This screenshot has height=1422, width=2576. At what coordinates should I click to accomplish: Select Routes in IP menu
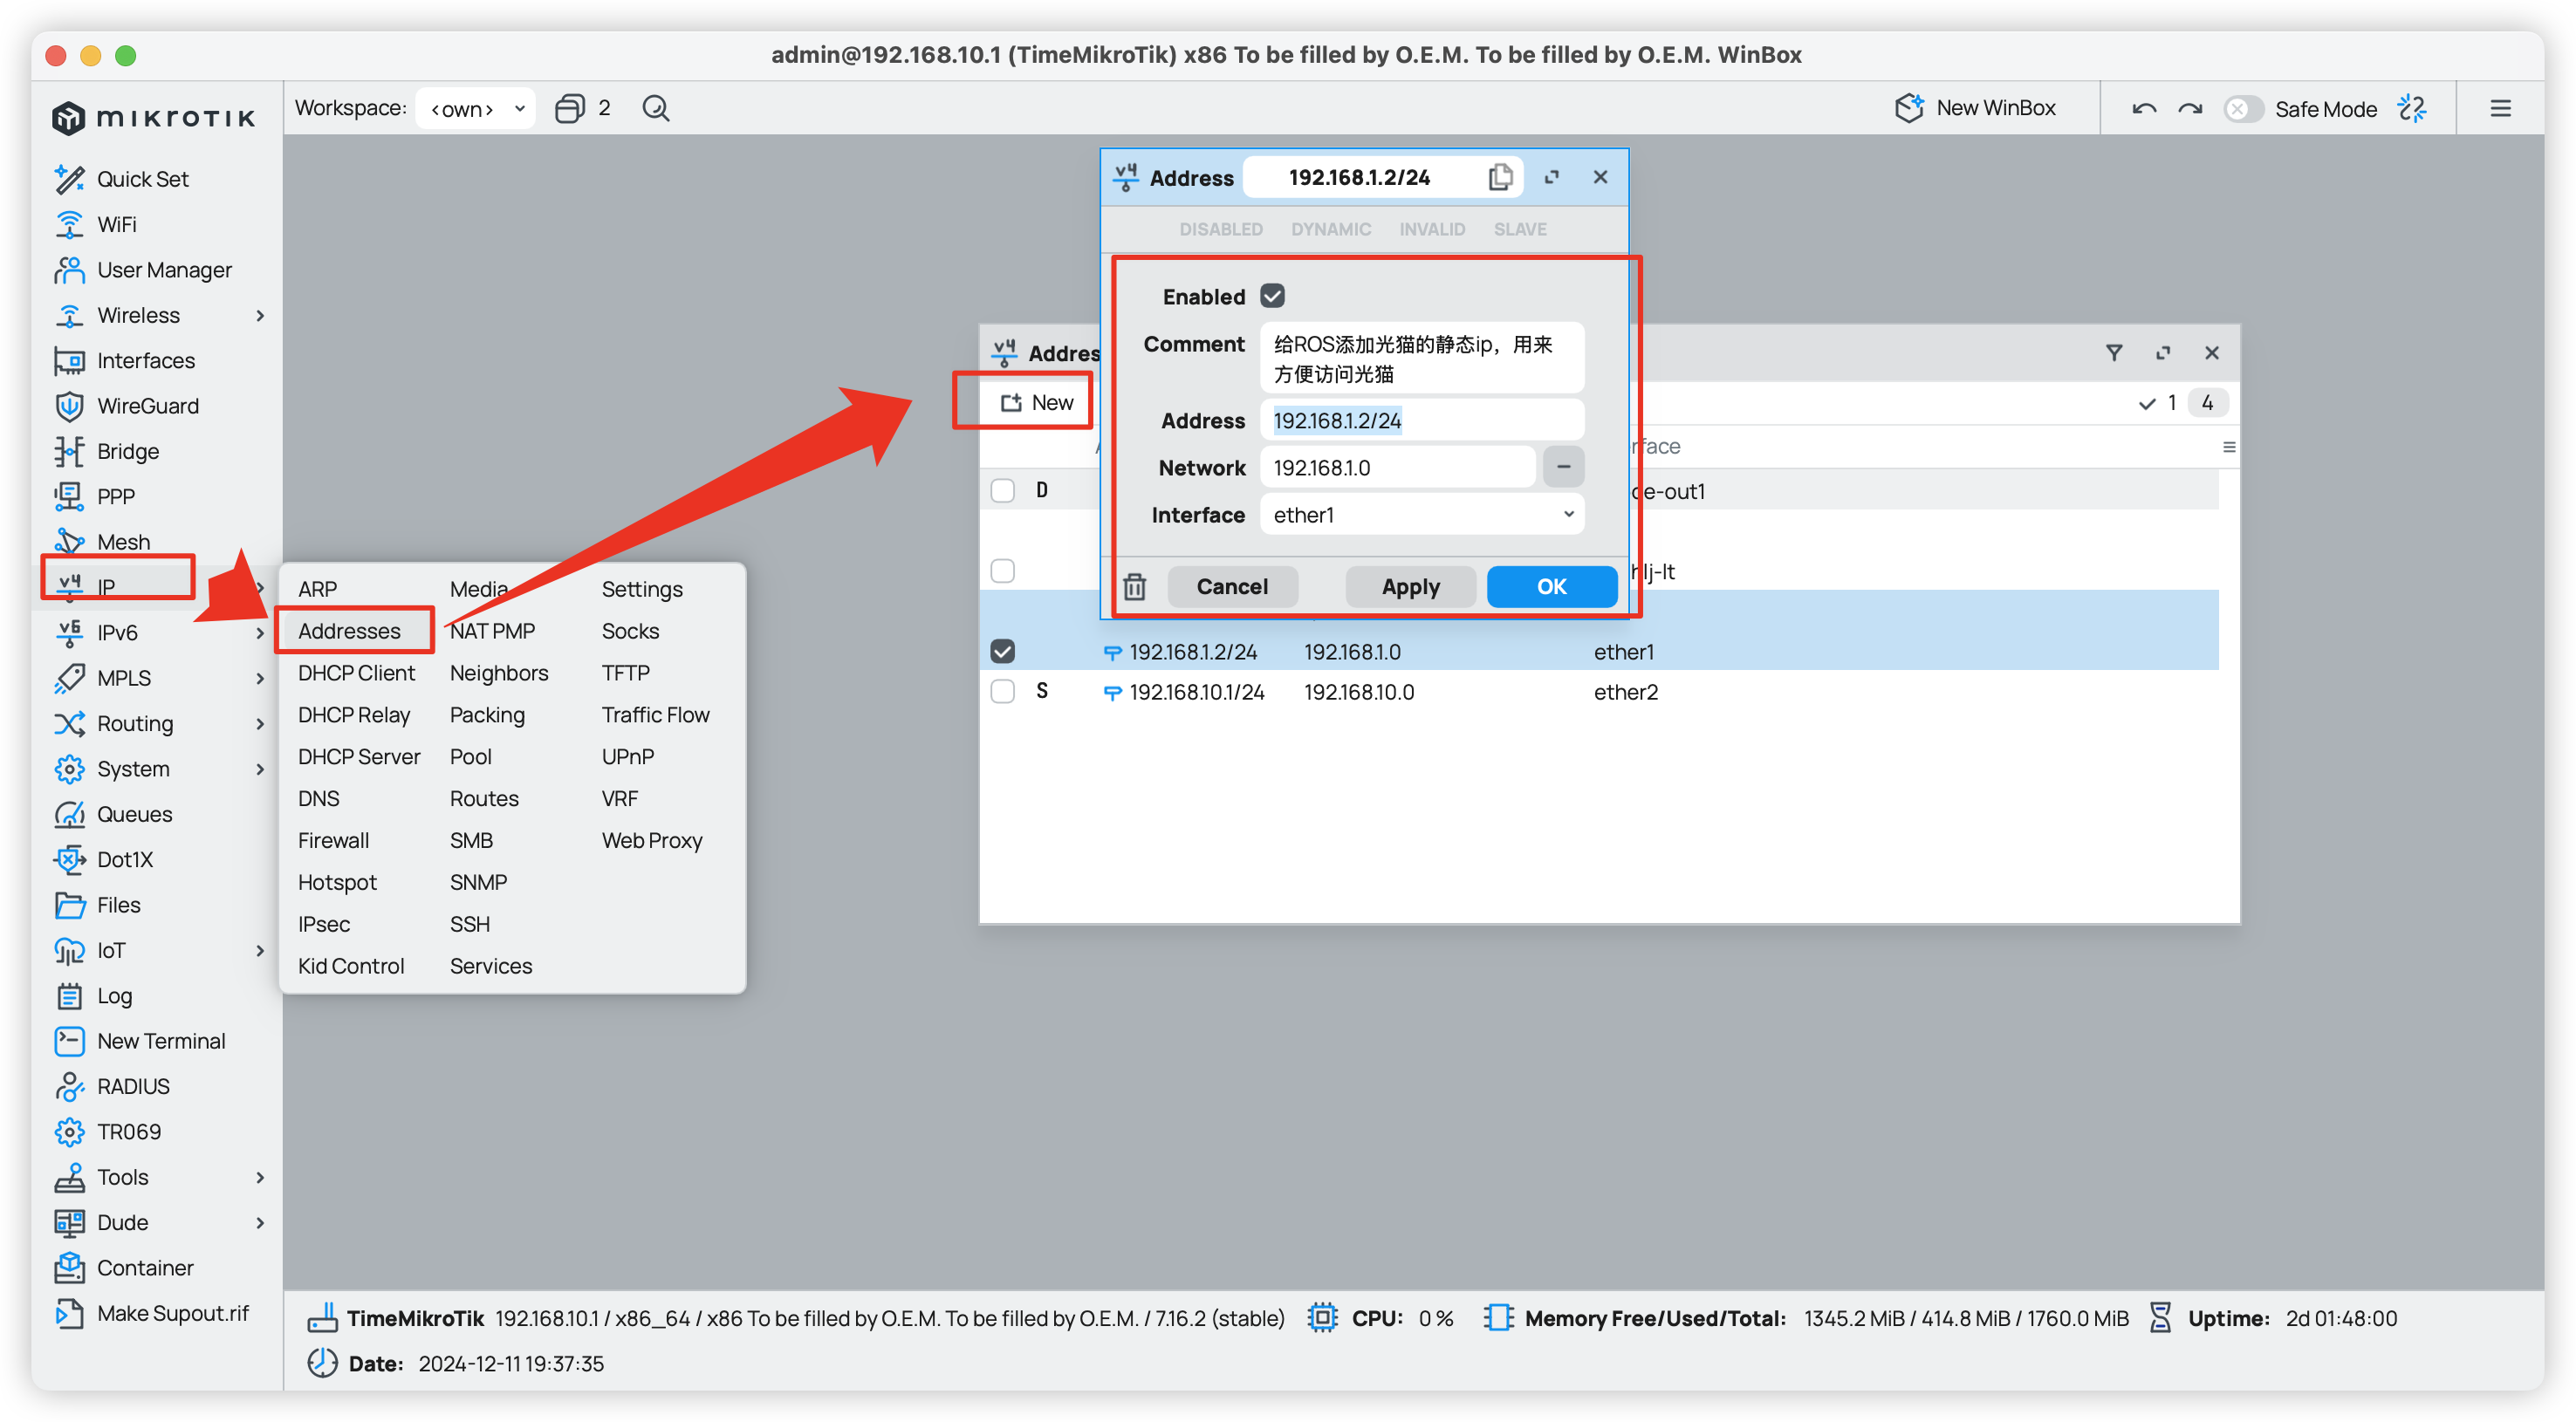point(484,798)
